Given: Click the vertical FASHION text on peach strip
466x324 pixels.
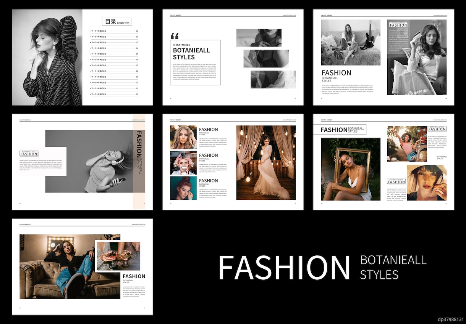Looking at the screenshot, I should [x=139, y=144].
